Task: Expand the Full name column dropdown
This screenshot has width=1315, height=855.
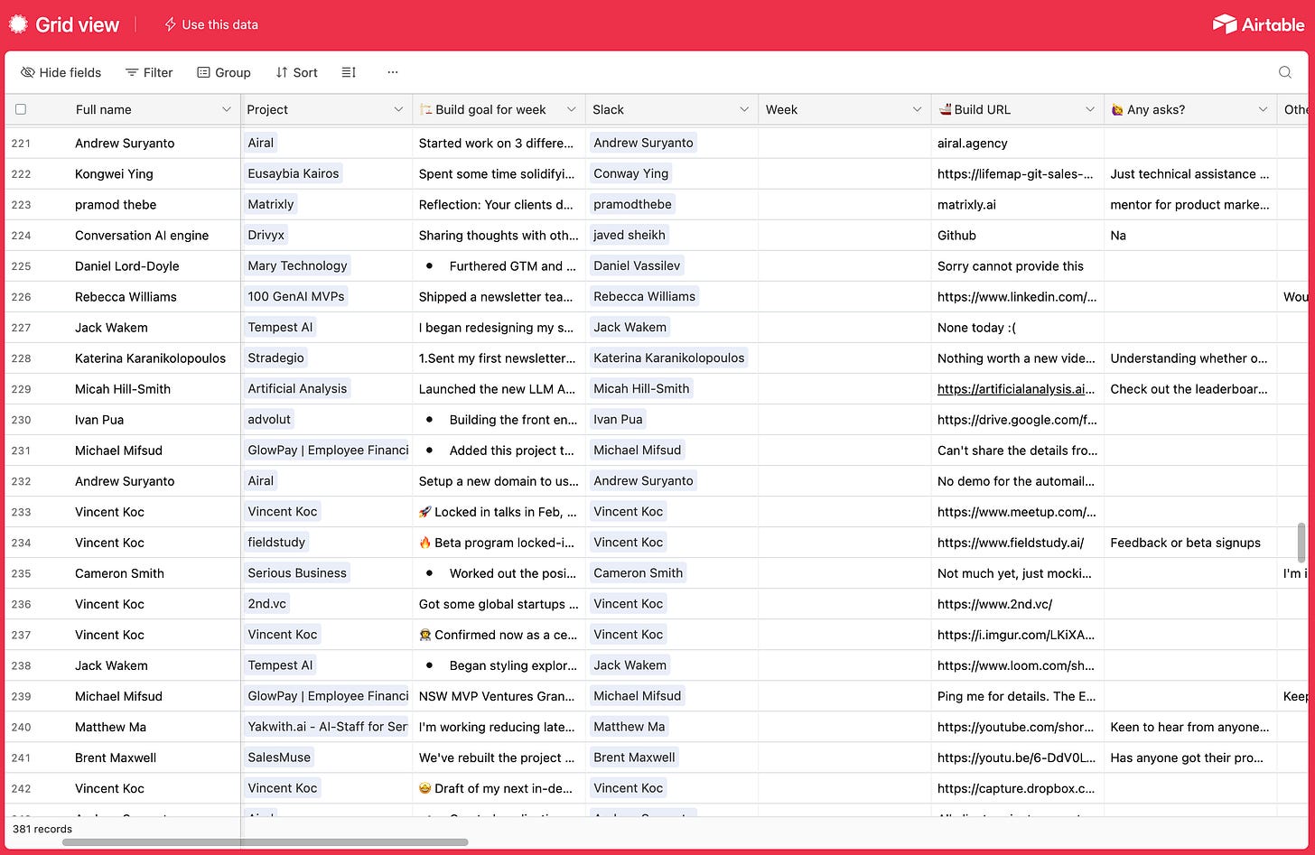Action: point(226,109)
